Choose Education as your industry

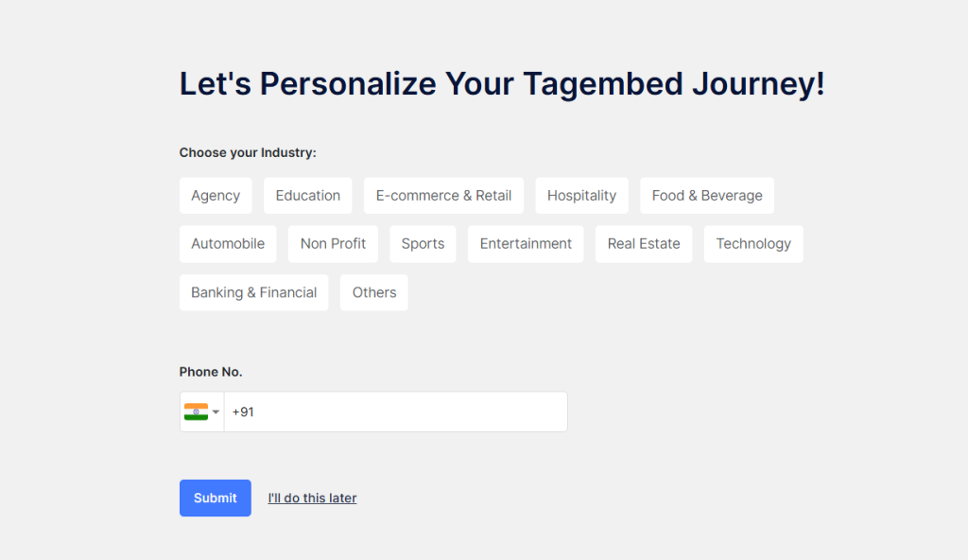pos(307,196)
